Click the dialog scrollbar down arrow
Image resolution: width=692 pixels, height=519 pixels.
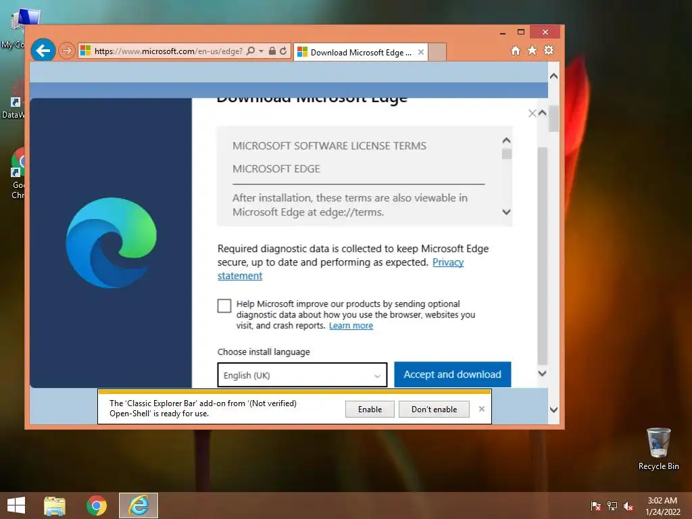(543, 373)
